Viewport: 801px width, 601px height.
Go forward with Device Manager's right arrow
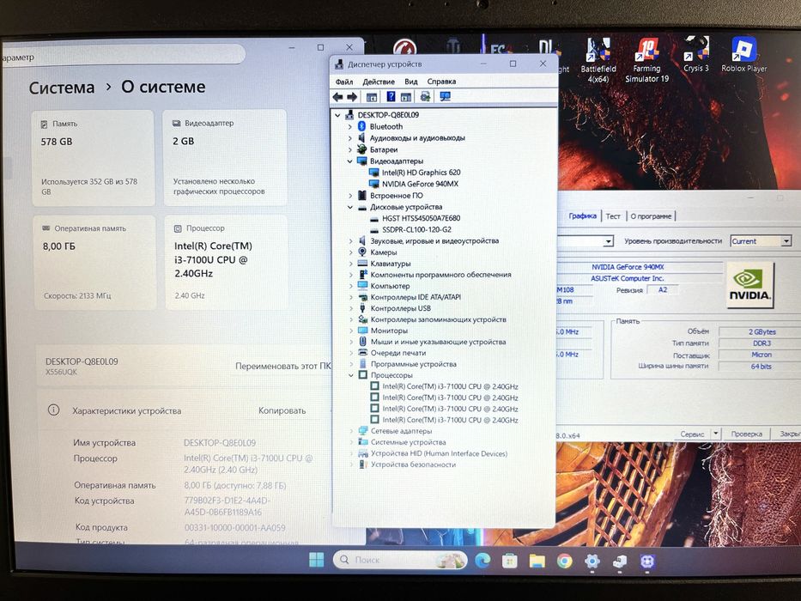352,96
